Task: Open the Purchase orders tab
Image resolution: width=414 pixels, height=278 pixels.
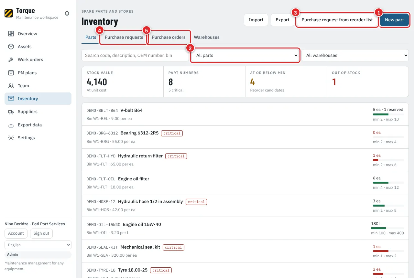Action: (169, 37)
